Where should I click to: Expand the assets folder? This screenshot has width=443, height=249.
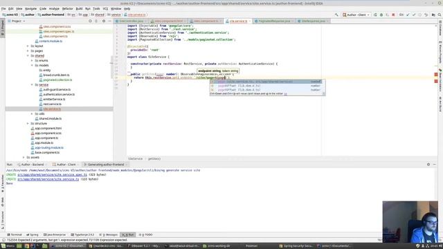pyautogui.click(x=24, y=157)
